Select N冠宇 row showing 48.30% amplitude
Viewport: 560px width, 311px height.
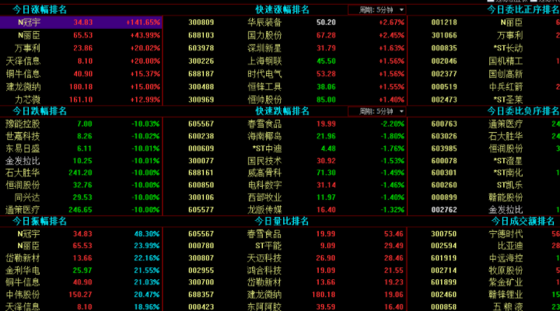(x=81, y=234)
